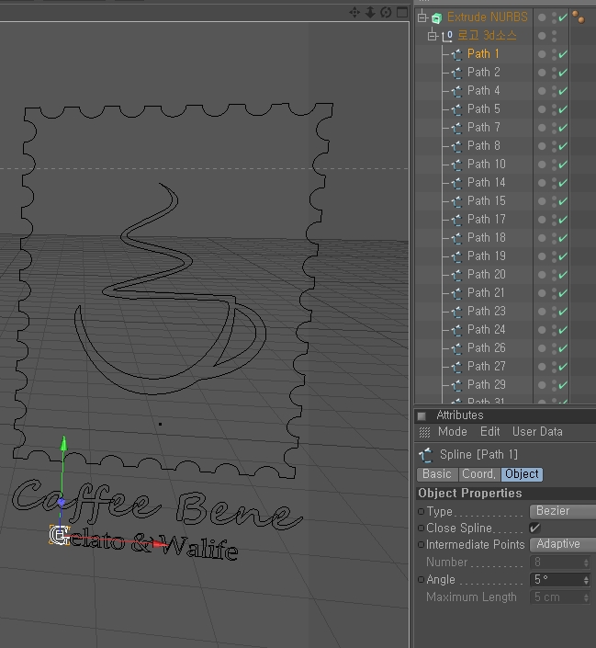Click the viewport rotate camera icon
596x648 pixels.
(386, 12)
